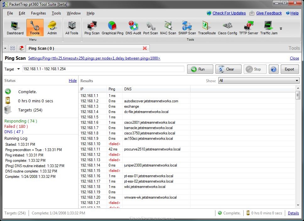The width and height of the screenshot is (304, 221).
Task: Open the Show filter dropdown
Action: coord(259,81)
